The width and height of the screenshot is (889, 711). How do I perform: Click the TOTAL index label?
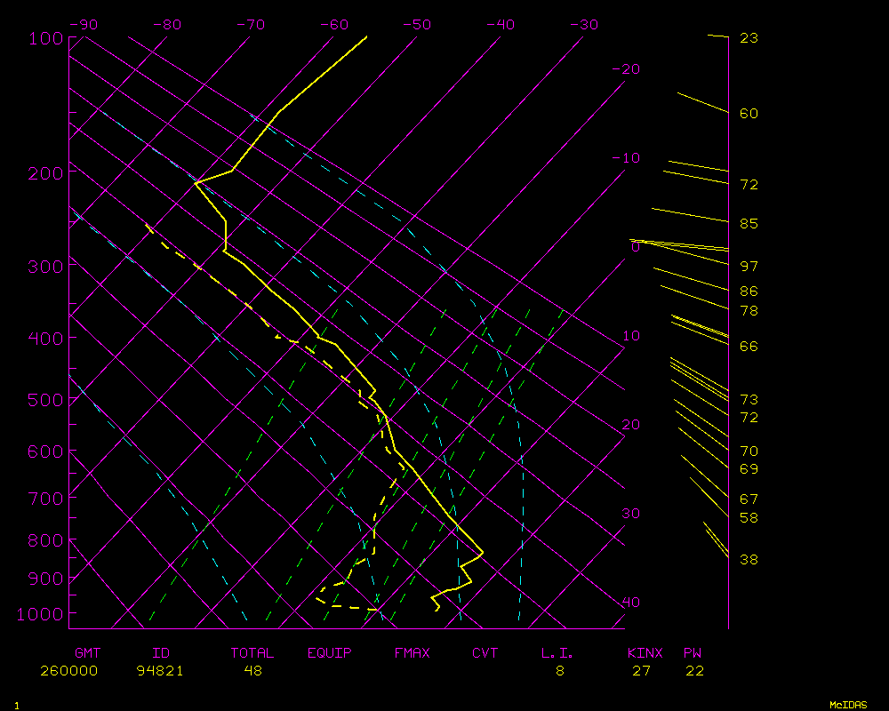click(252, 652)
